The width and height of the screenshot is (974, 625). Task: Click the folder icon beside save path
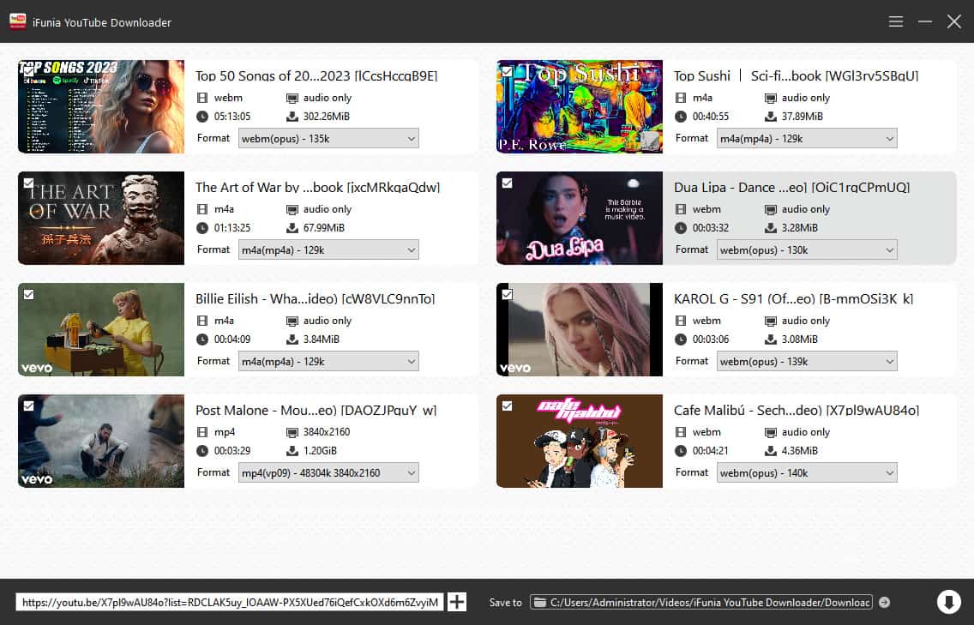pyautogui.click(x=539, y=603)
